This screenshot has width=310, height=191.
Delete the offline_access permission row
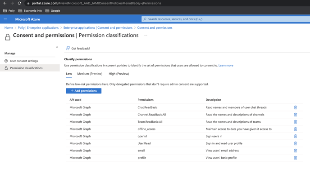pyautogui.click(x=296, y=129)
